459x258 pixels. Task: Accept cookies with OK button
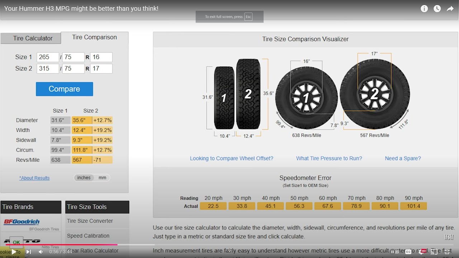(16, 243)
